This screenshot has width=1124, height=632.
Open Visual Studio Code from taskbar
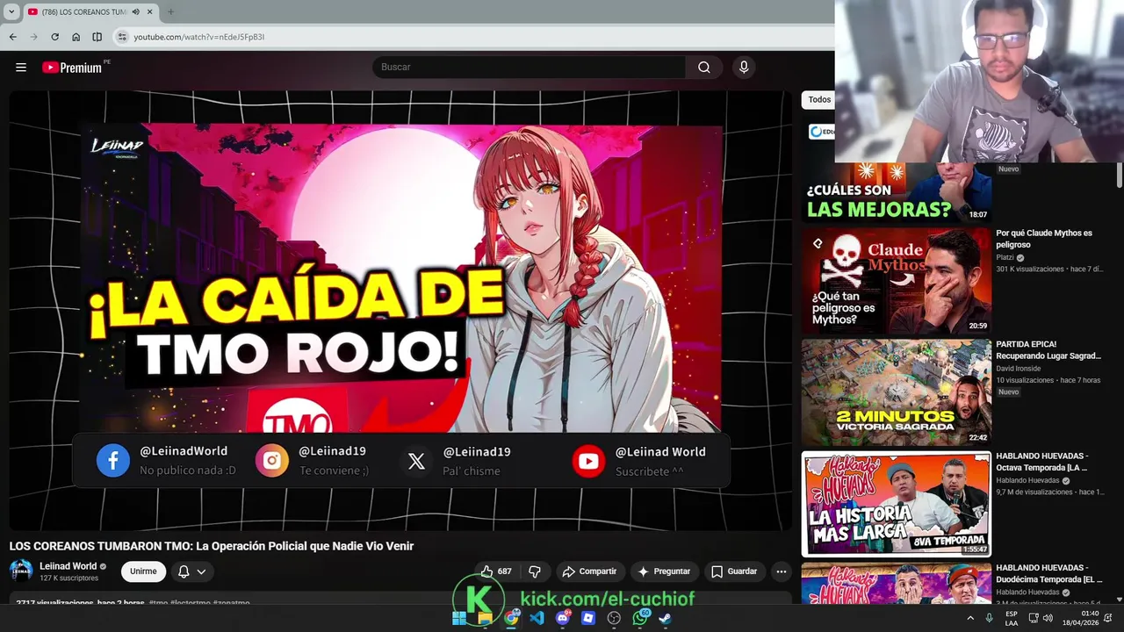click(537, 618)
